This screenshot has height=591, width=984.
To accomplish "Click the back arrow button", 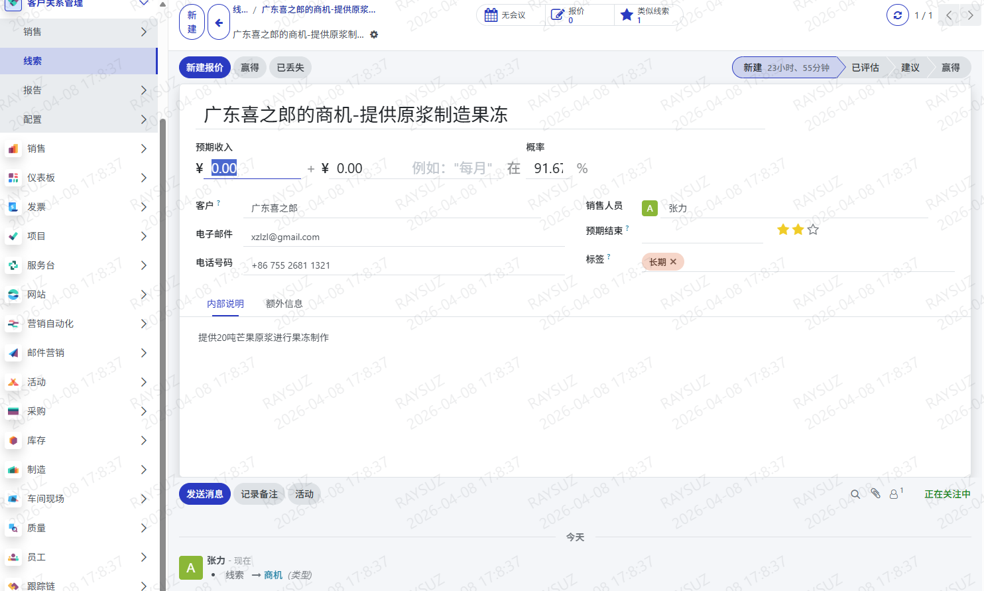I will pyautogui.click(x=219, y=23).
